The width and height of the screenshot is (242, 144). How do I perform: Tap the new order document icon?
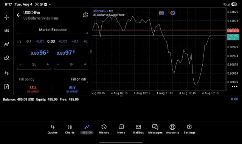[x=6, y=87]
